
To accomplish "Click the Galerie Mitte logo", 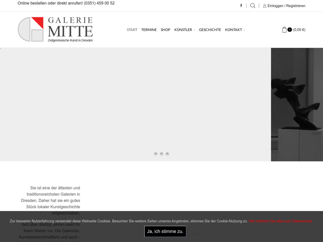I will [55, 29].
